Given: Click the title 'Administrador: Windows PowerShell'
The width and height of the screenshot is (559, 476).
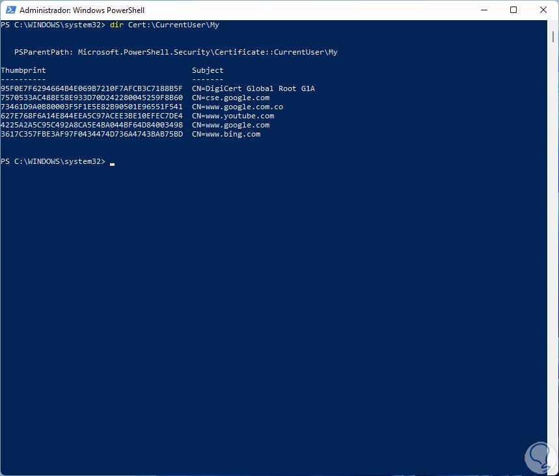Looking at the screenshot, I should [82, 10].
